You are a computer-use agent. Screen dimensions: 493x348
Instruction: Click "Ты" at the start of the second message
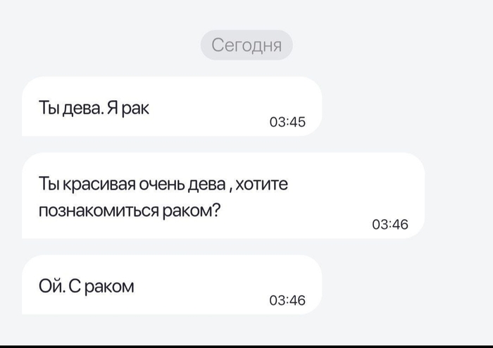pyautogui.click(x=49, y=184)
